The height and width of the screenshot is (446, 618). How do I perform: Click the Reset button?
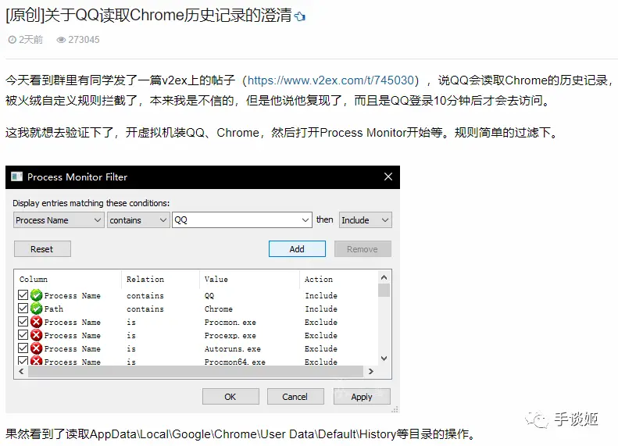pyautogui.click(x=42, y=249)
